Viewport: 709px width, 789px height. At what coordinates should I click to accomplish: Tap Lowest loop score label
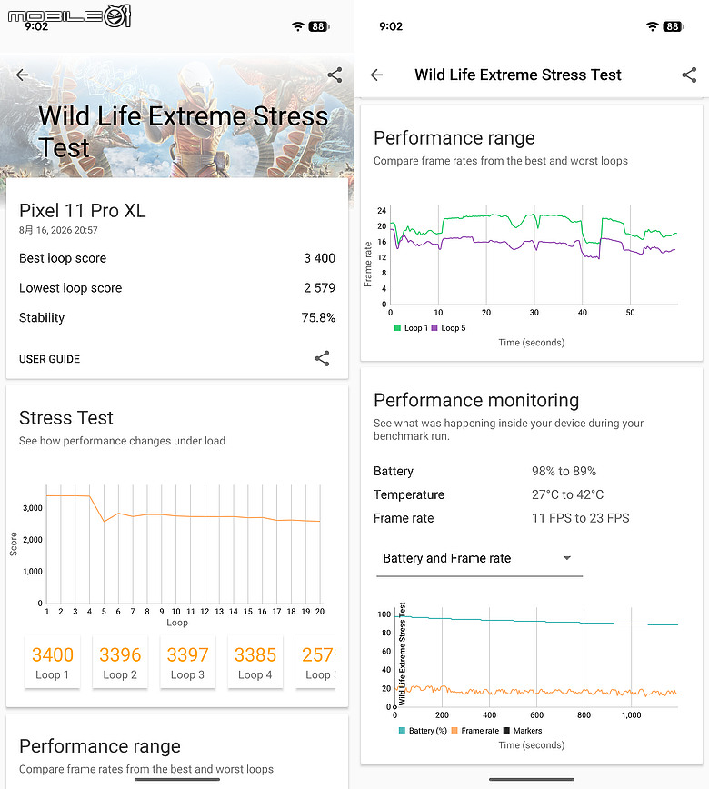click(71, 288)
